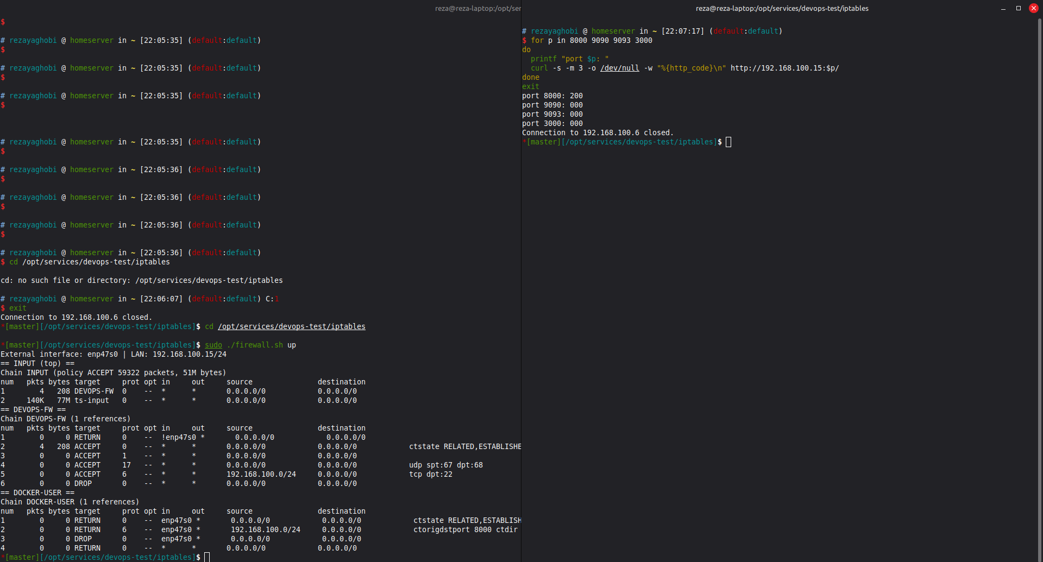Image resolution: width=1043 pixels, height=562 pixels.
Task: Click the underlined sudo command
Action: click(213, 345)
